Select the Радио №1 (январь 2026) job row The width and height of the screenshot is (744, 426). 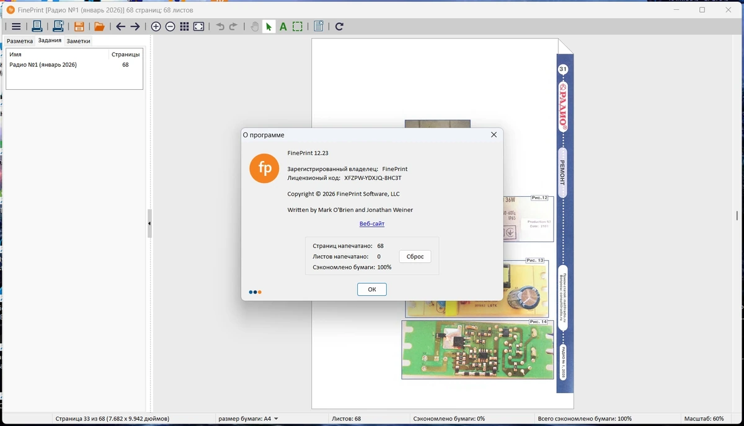click(x=74, y=64)
